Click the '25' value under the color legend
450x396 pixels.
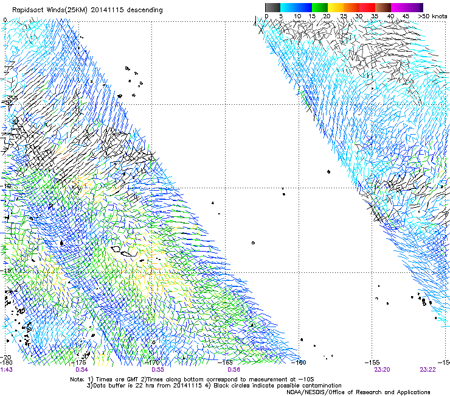tap(344, 16)
